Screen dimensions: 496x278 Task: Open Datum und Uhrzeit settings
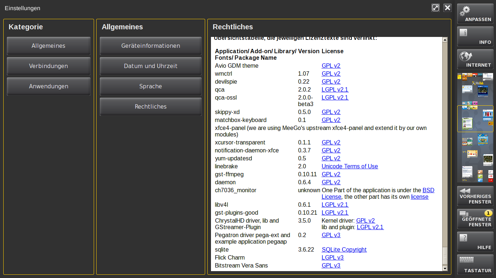(150, 66)
